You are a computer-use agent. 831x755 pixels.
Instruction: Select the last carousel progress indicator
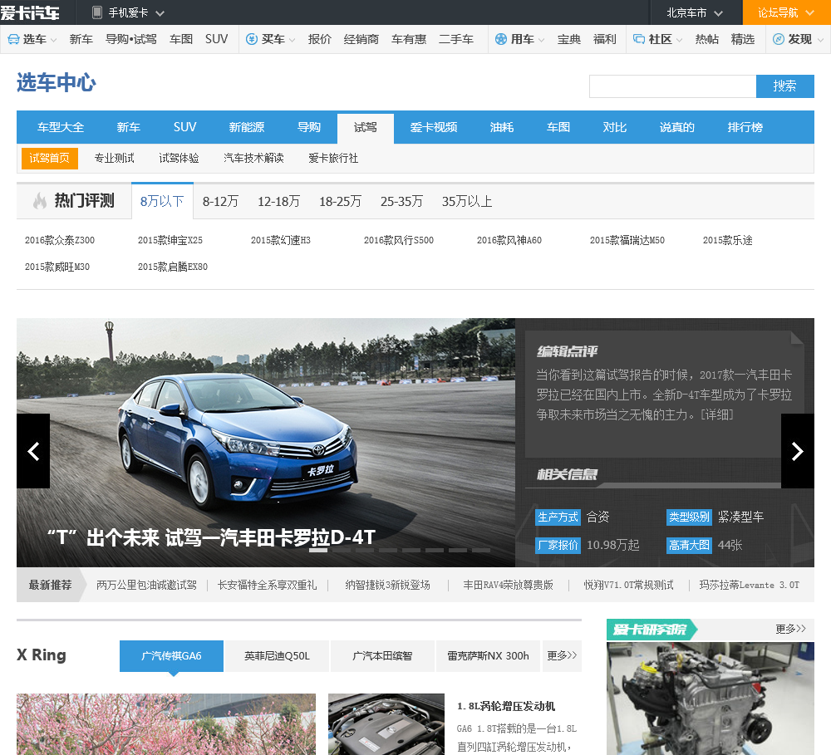point(480,550)
